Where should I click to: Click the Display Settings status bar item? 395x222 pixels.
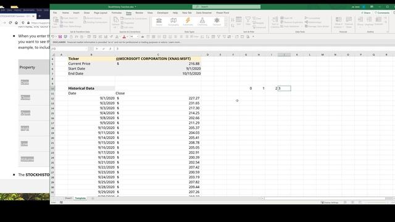(330, 202)
